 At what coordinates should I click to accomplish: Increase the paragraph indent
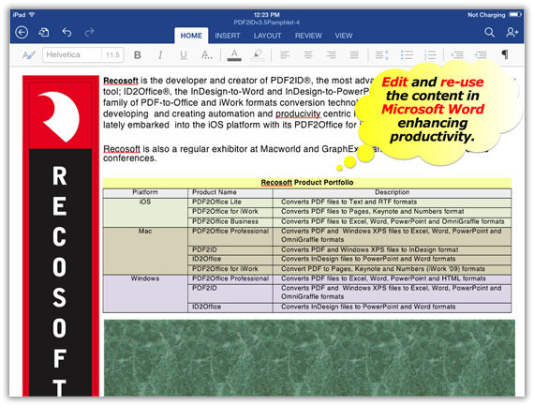481,55
